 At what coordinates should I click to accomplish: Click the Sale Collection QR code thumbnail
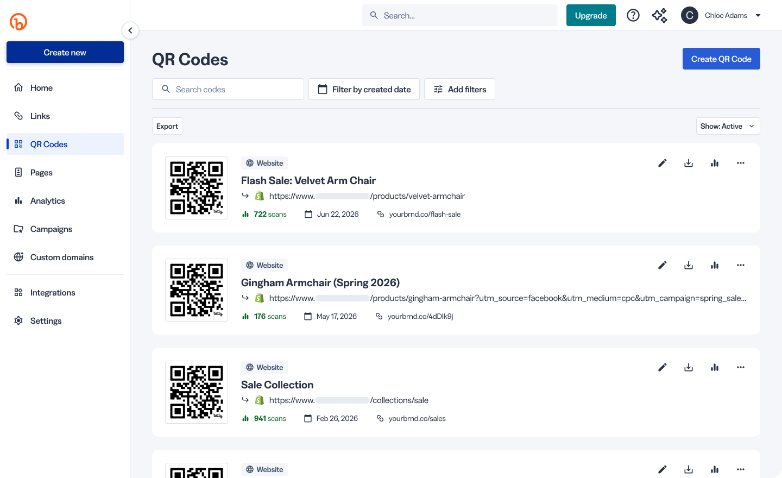click(197, 392)
